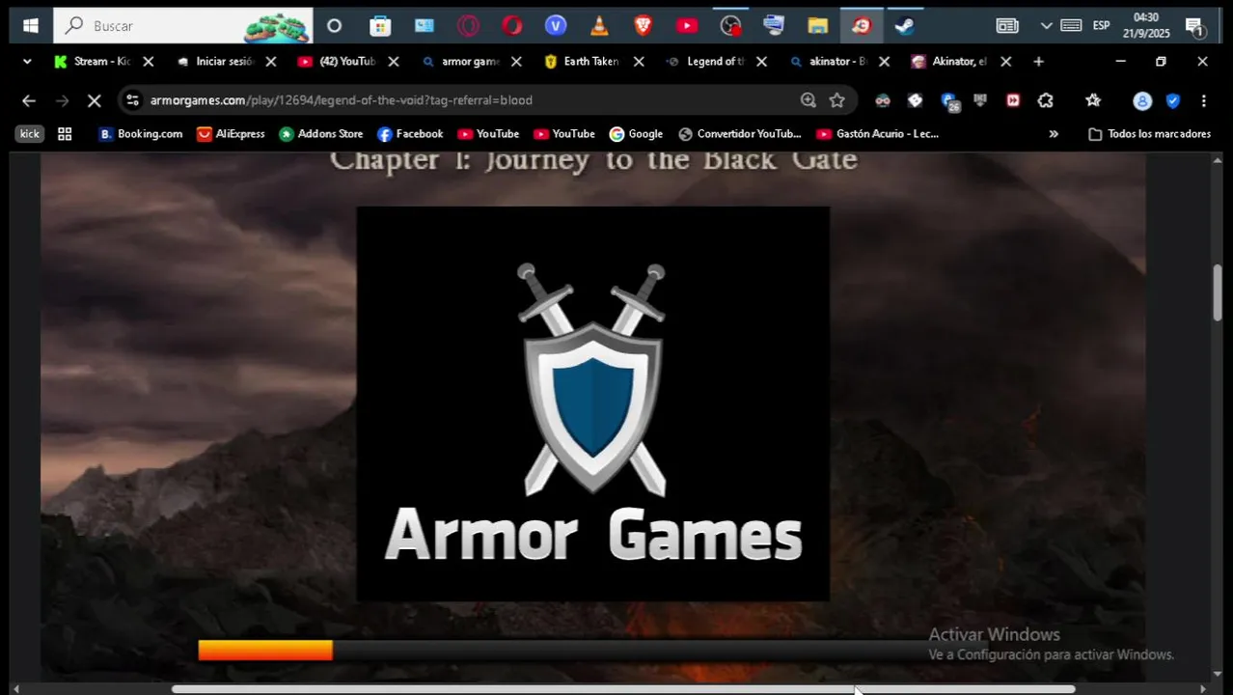Open the browser three-dot menu

point(1203,100)
